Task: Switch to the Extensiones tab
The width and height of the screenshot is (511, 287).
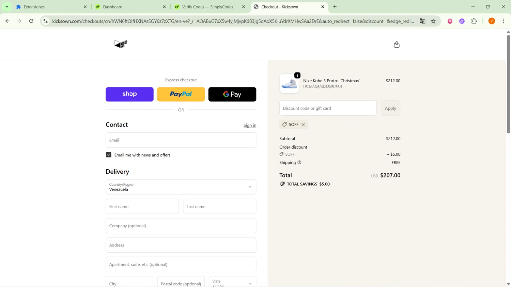Action: [x=51, y=7]
